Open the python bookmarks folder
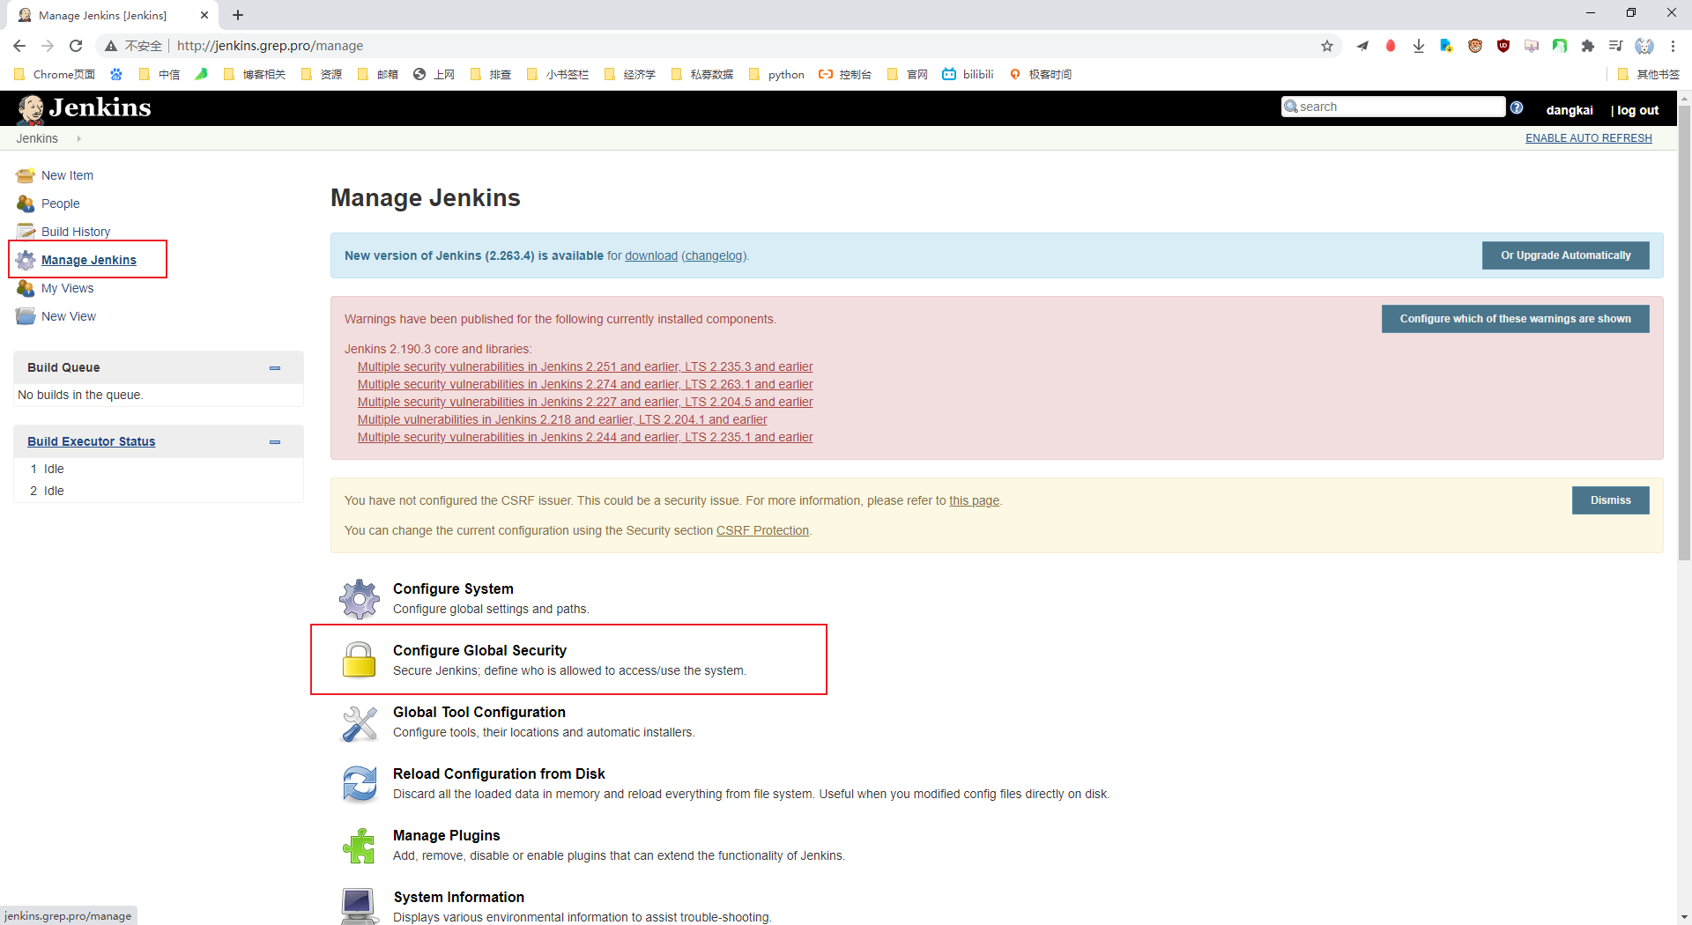 776,74
